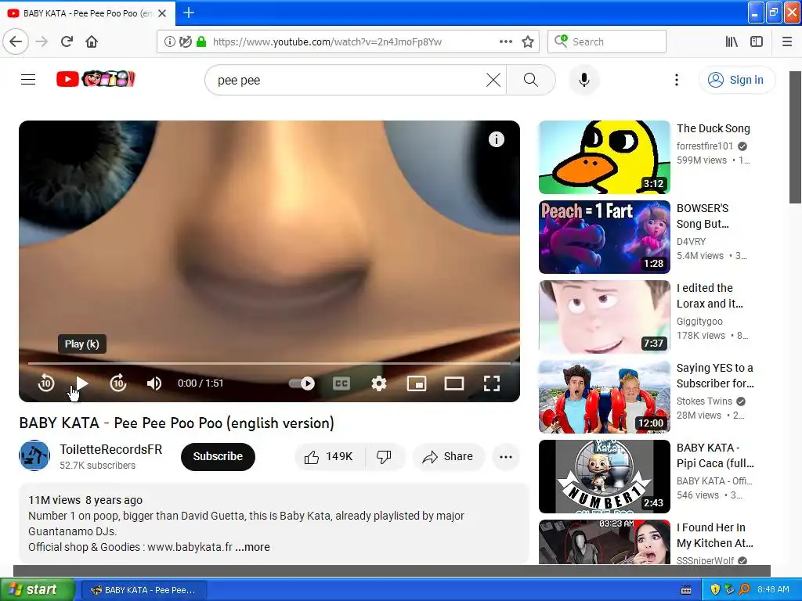Open the YouTube guide hamburger menu

click(28, 80)
